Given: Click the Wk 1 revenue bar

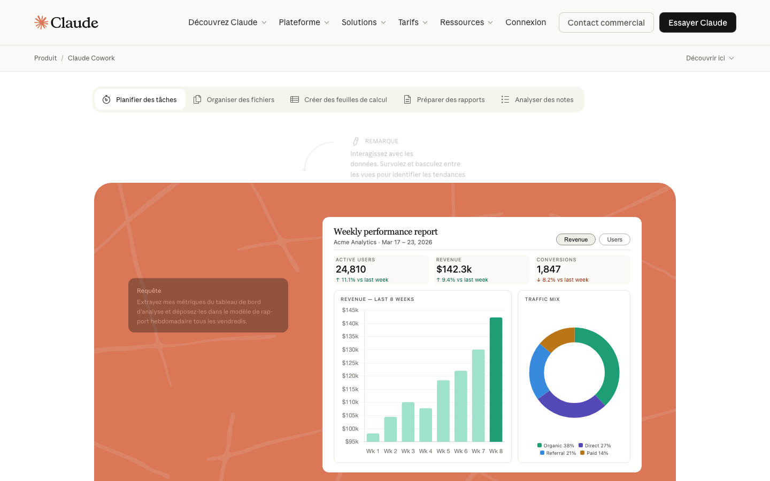Looking at the screenshot, I should click(x=373, y=438).
